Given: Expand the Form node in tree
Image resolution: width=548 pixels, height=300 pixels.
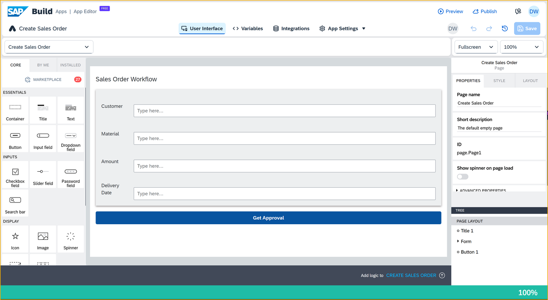Looking at the screenshot, I should [x=458, y=241].
